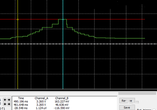Click the Channel_B column header
The image size is (157, 110).
pos(62,98)
